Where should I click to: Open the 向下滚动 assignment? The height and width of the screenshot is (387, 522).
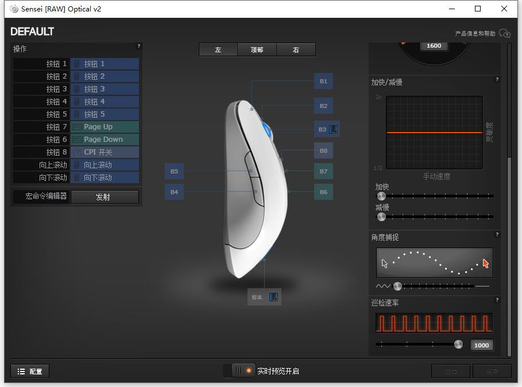(105, 177)
